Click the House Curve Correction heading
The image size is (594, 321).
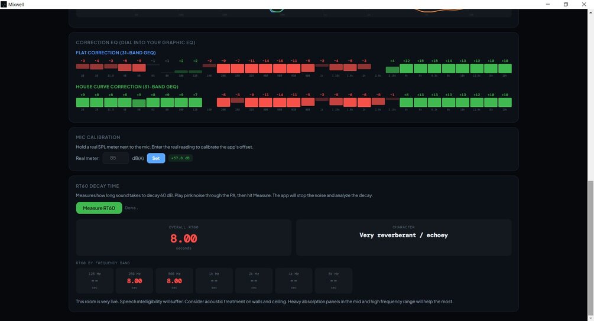pyautogui.click(x=127, y=87)
